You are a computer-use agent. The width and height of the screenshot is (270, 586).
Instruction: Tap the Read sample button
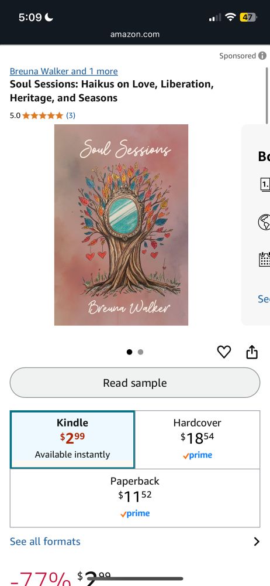click(134, 383)
